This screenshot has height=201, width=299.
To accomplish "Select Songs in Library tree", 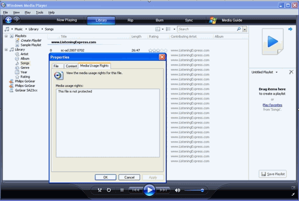I will (25, 63).
